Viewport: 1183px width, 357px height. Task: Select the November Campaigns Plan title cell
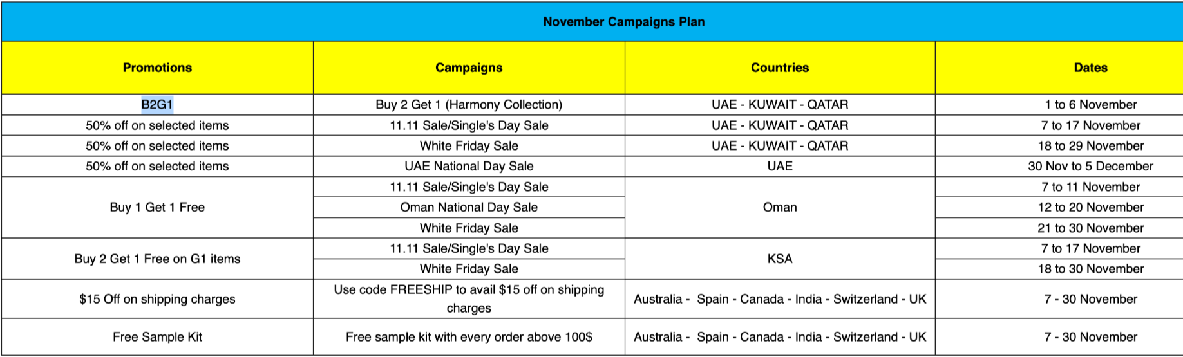(x=623, y=22)
